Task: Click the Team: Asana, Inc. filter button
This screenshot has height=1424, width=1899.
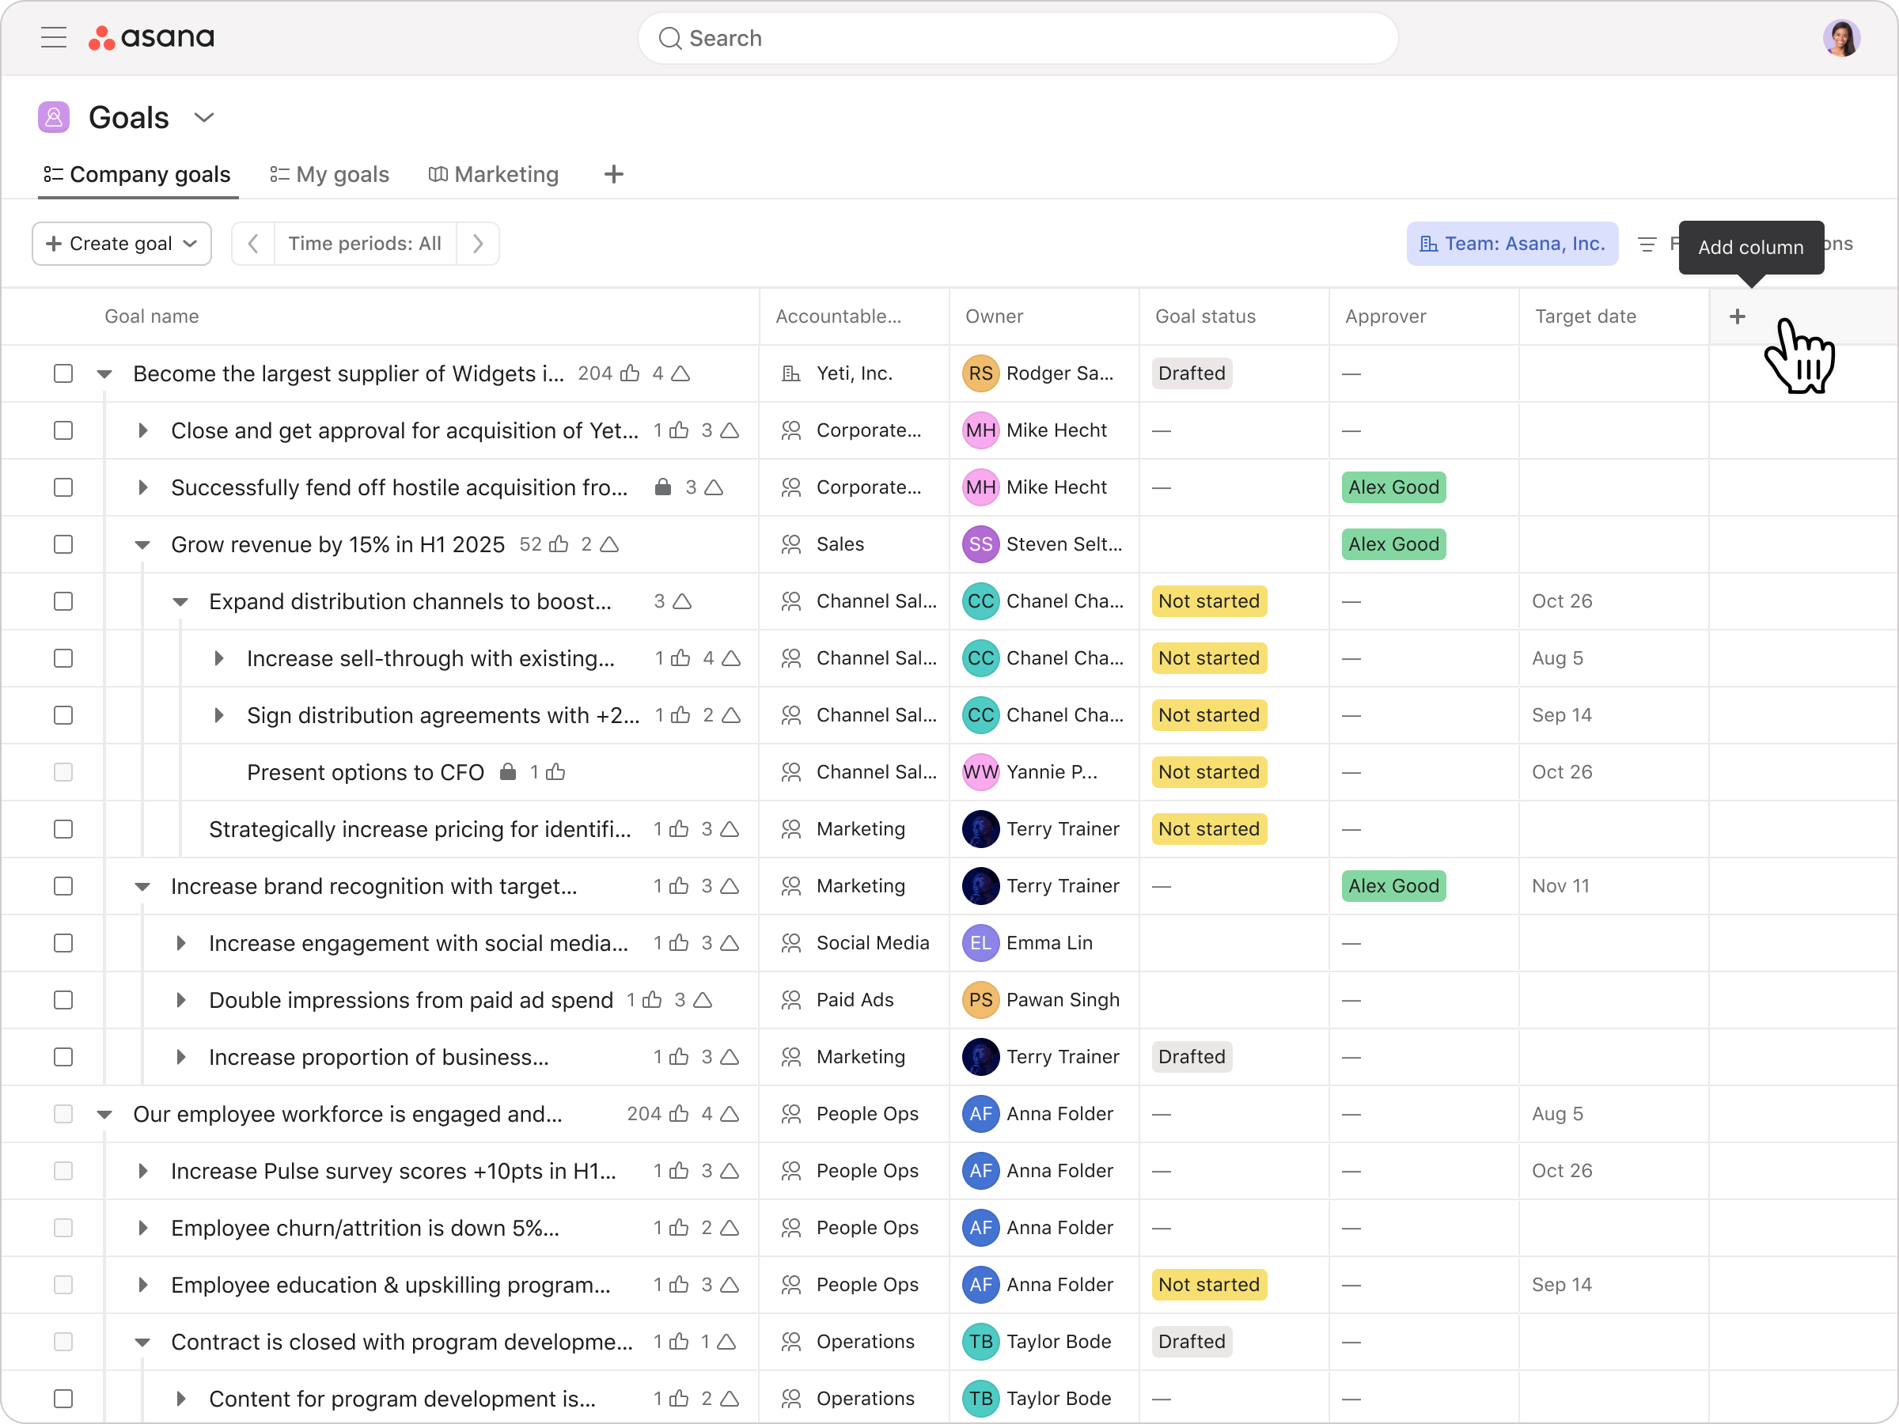Action: pyautogui.click(x=1512, y=244)
